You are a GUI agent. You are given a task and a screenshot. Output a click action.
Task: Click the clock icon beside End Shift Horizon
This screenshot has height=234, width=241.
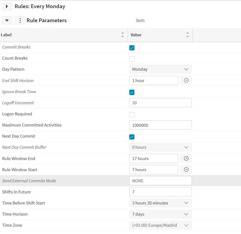pos(186,80)
